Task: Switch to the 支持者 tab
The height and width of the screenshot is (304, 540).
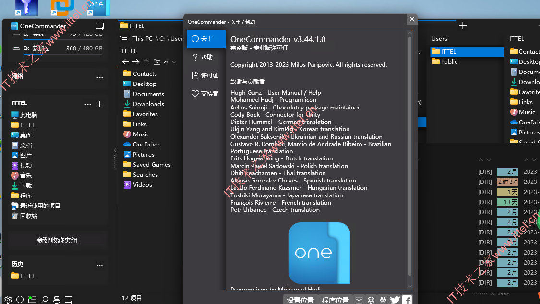Action: pyautogui.click(x=206, y=93)
